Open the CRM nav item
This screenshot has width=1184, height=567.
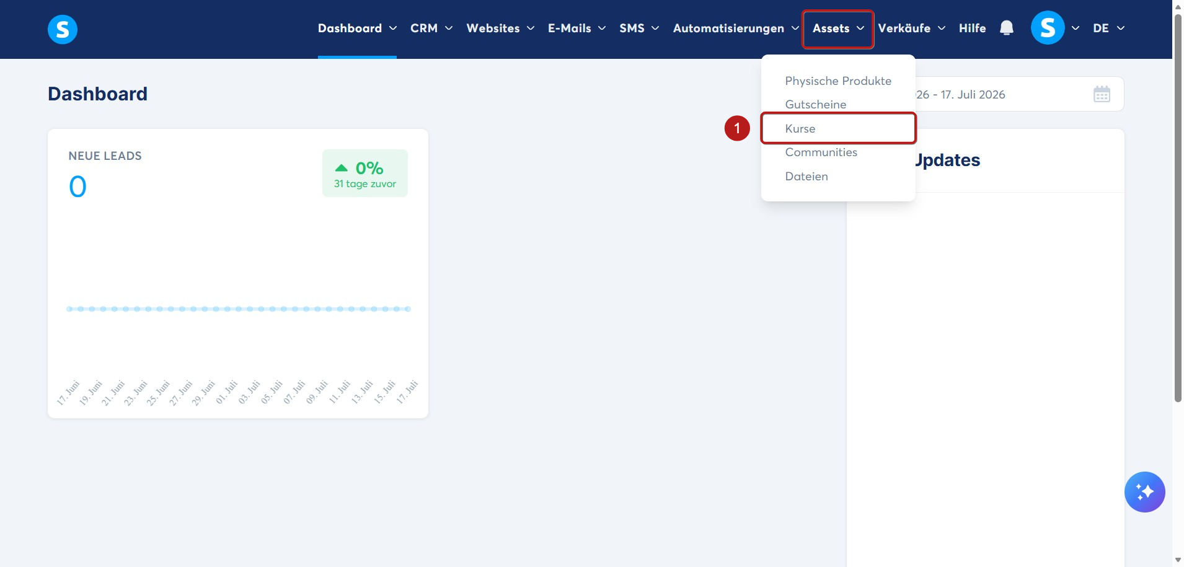pos(424,28)
